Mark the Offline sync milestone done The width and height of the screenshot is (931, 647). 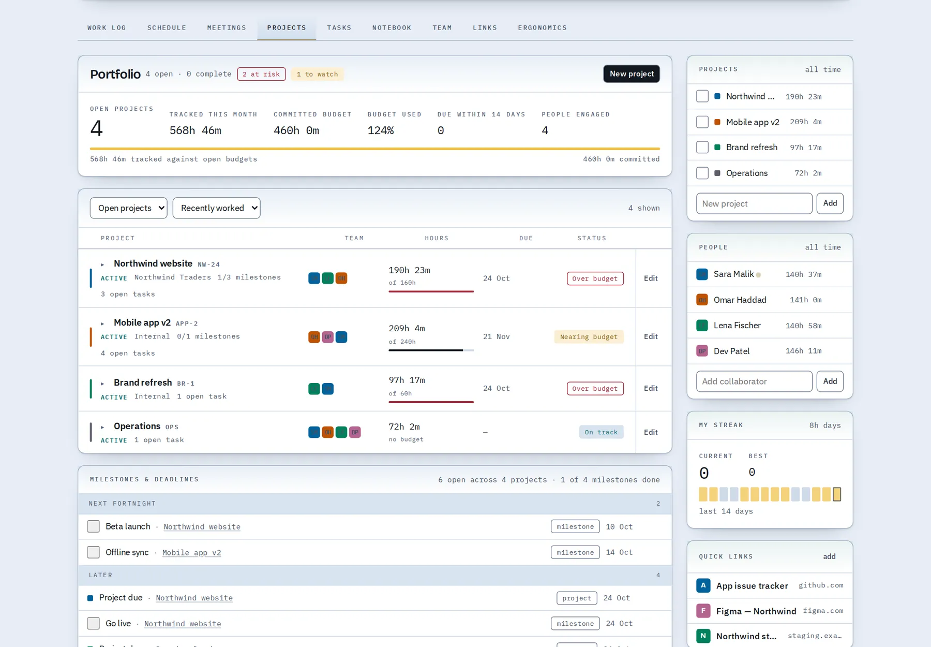point(94,552)
